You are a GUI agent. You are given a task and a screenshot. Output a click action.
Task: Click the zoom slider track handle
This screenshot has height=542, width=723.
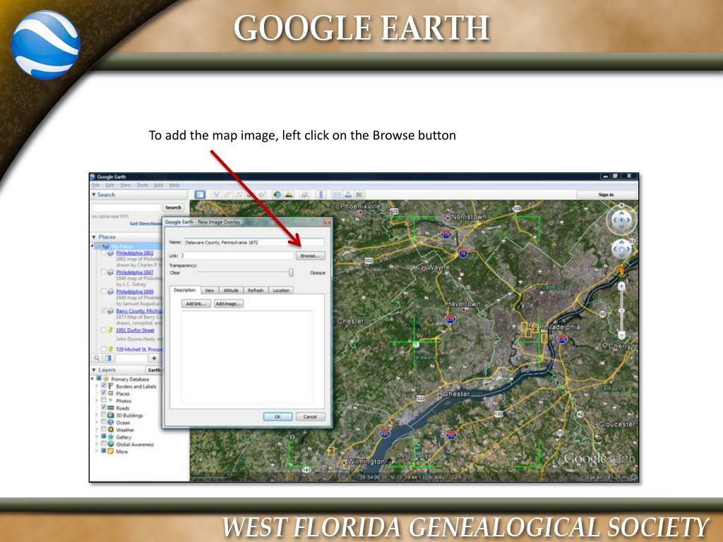[x=621, y=311]
